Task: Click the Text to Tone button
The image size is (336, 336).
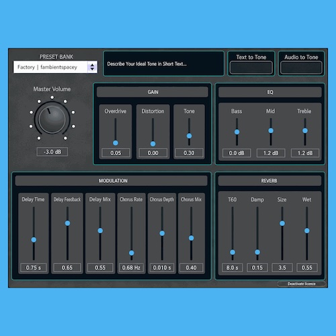Action: pyautogui.click(x=251, y=68)
